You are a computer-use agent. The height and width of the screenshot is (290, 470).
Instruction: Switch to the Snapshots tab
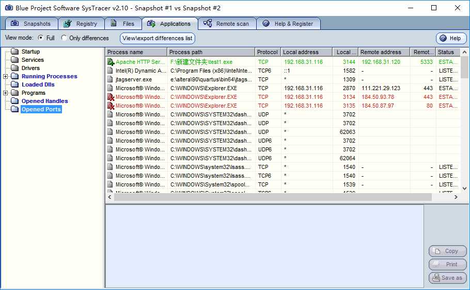[x=31, y=24]
